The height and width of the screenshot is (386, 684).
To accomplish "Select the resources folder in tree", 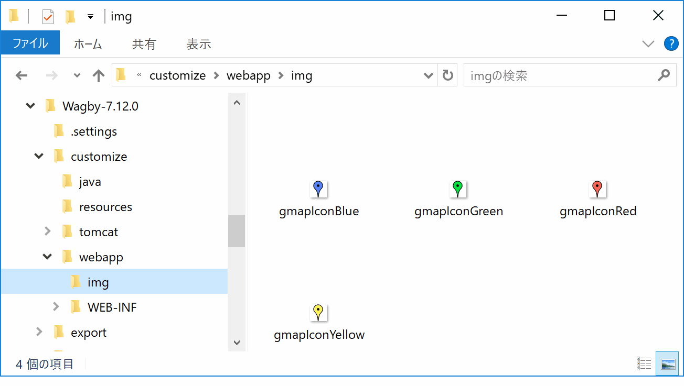I will 105,207.
